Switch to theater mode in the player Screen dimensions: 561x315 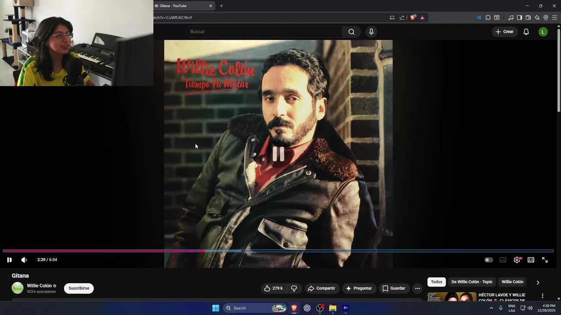point(531,260)
